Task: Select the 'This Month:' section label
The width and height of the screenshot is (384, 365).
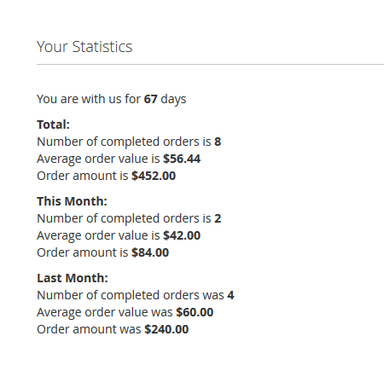Action: point(72,201)
